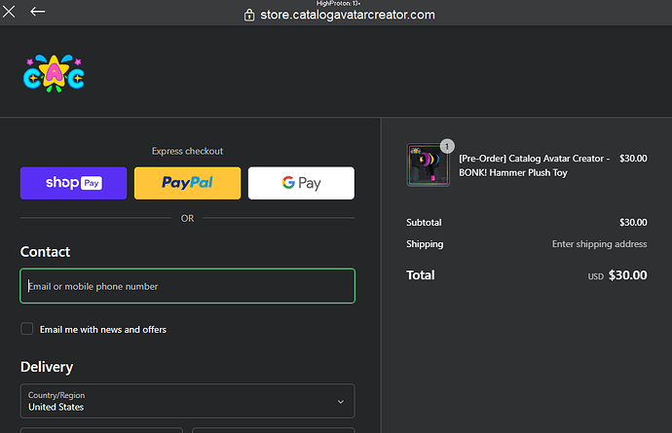
Task: Click the padlock security icon
Action: 249,16
